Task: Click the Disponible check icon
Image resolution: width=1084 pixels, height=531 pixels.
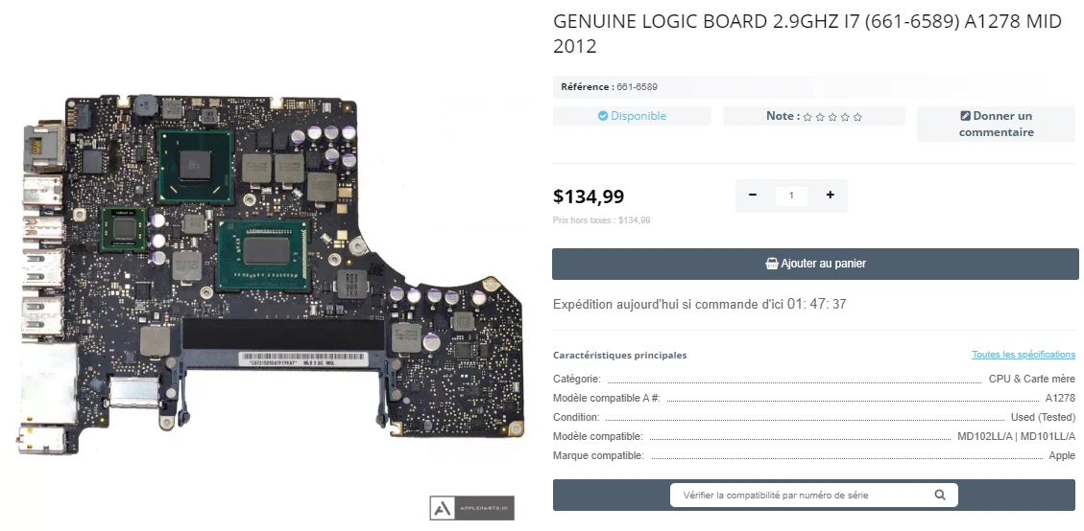Action: click(x=603, y=116)
